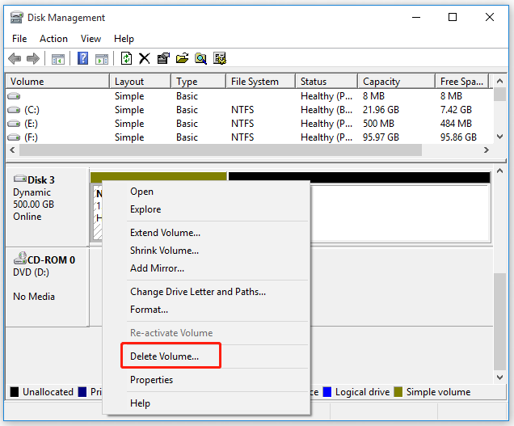Click the 484 MB free space cell
514x426 pixels.
(456, 124)
